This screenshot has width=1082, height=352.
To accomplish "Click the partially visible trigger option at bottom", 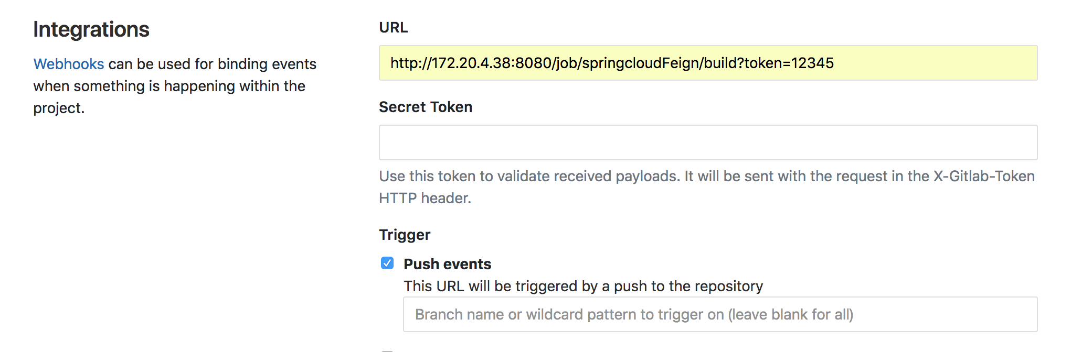I will pyautogui.click(x=387, y=350).
